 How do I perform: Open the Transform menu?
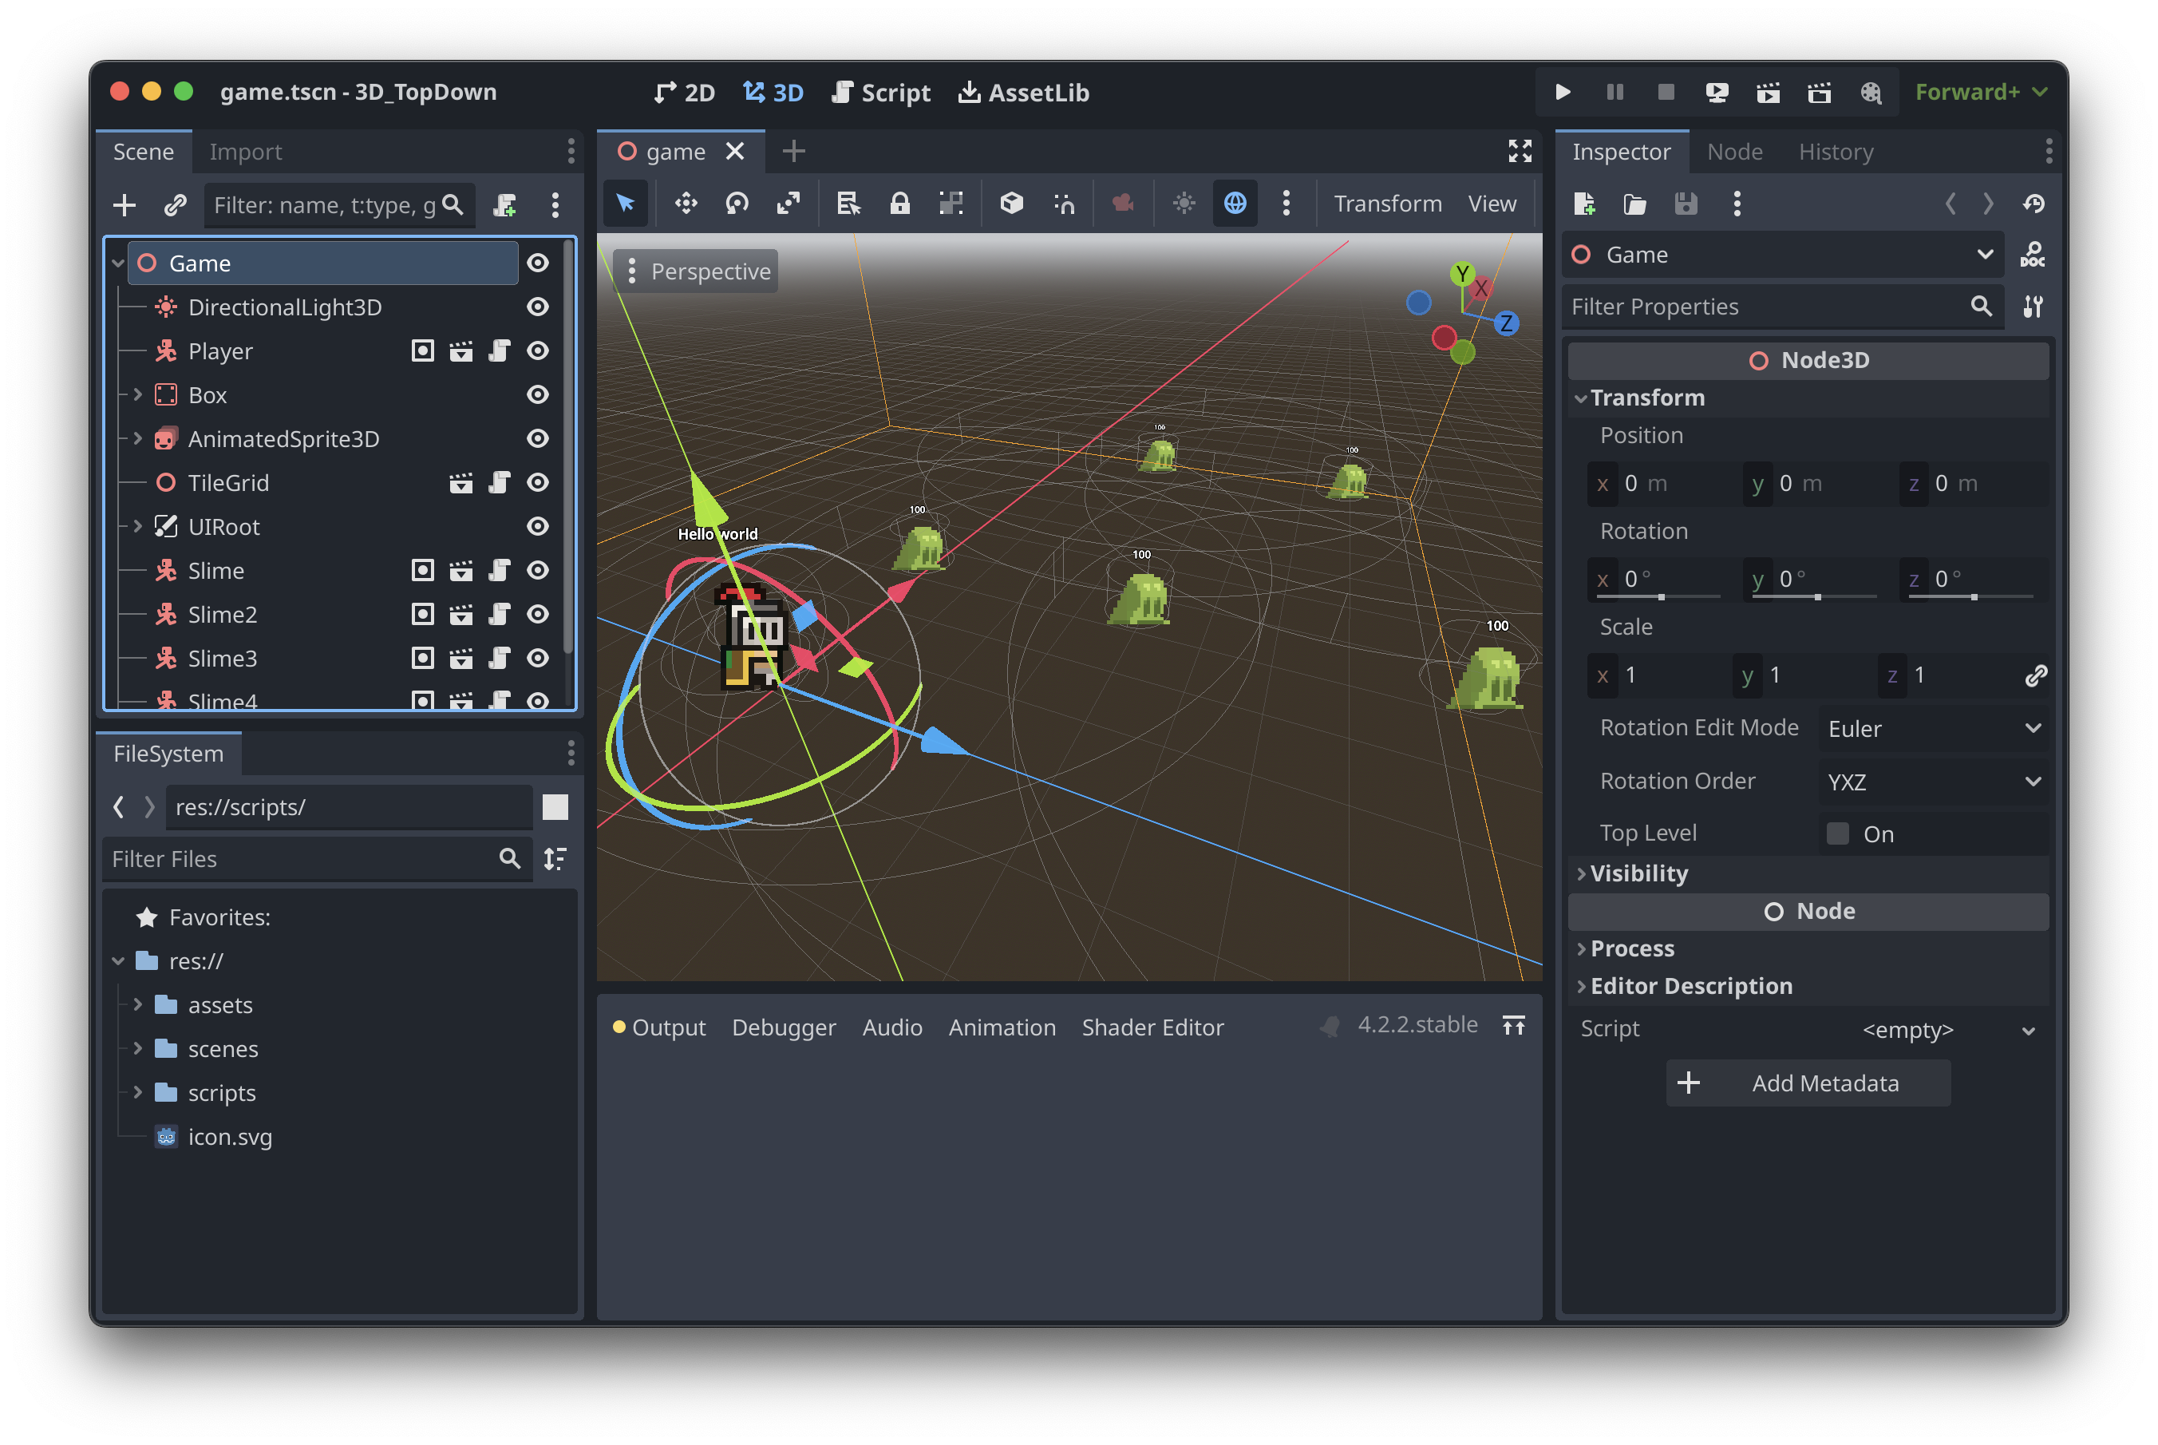tap(1387, 204)
